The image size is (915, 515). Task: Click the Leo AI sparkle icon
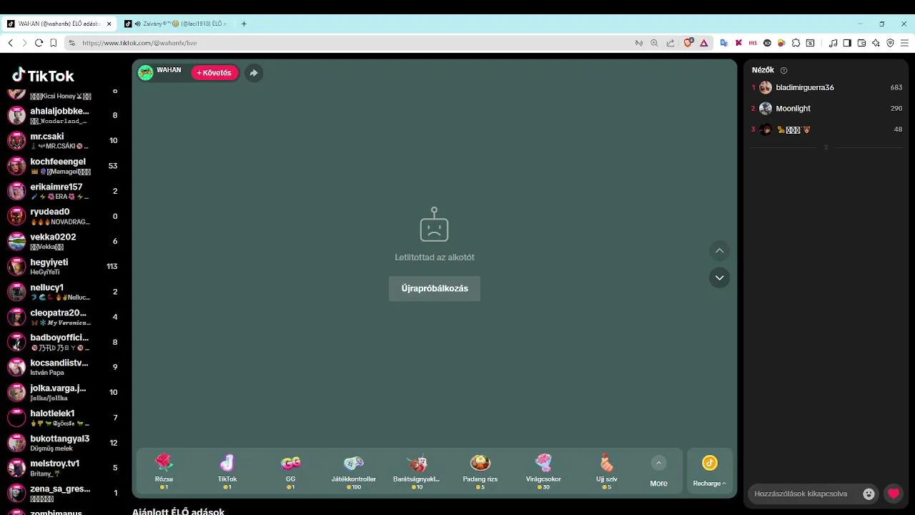(876, 43)
